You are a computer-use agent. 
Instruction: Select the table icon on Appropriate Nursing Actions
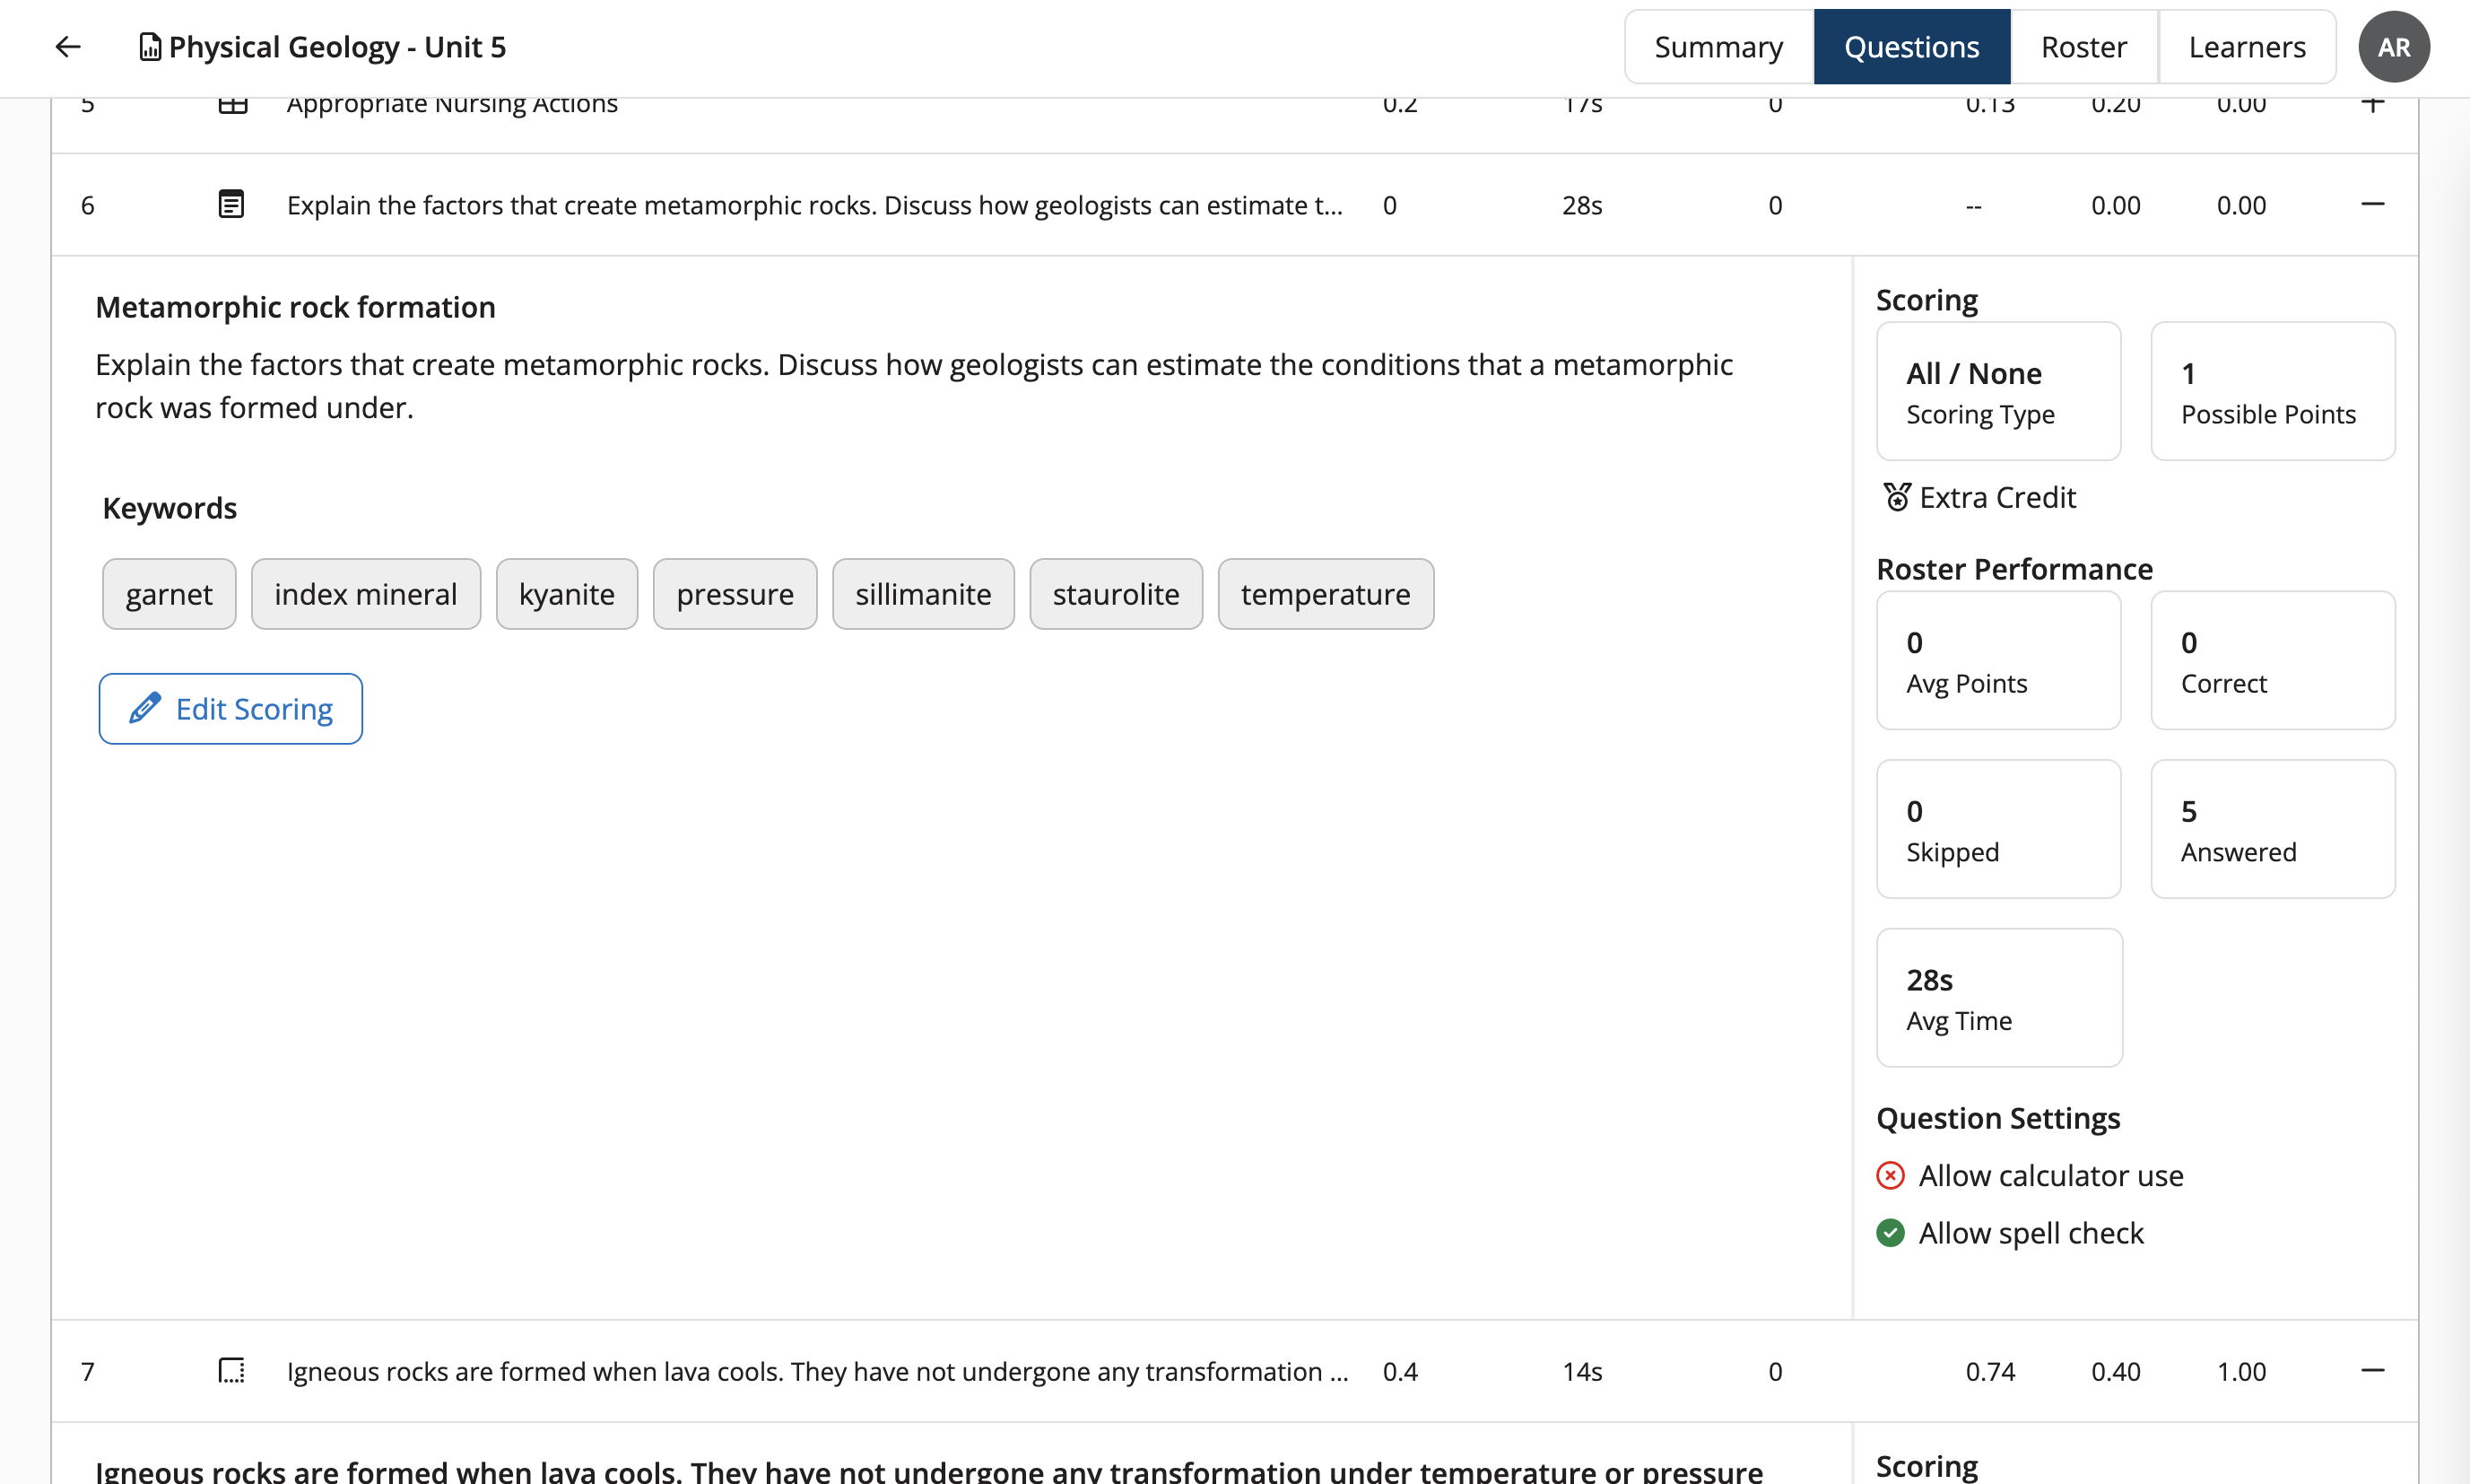click(230, 103)
